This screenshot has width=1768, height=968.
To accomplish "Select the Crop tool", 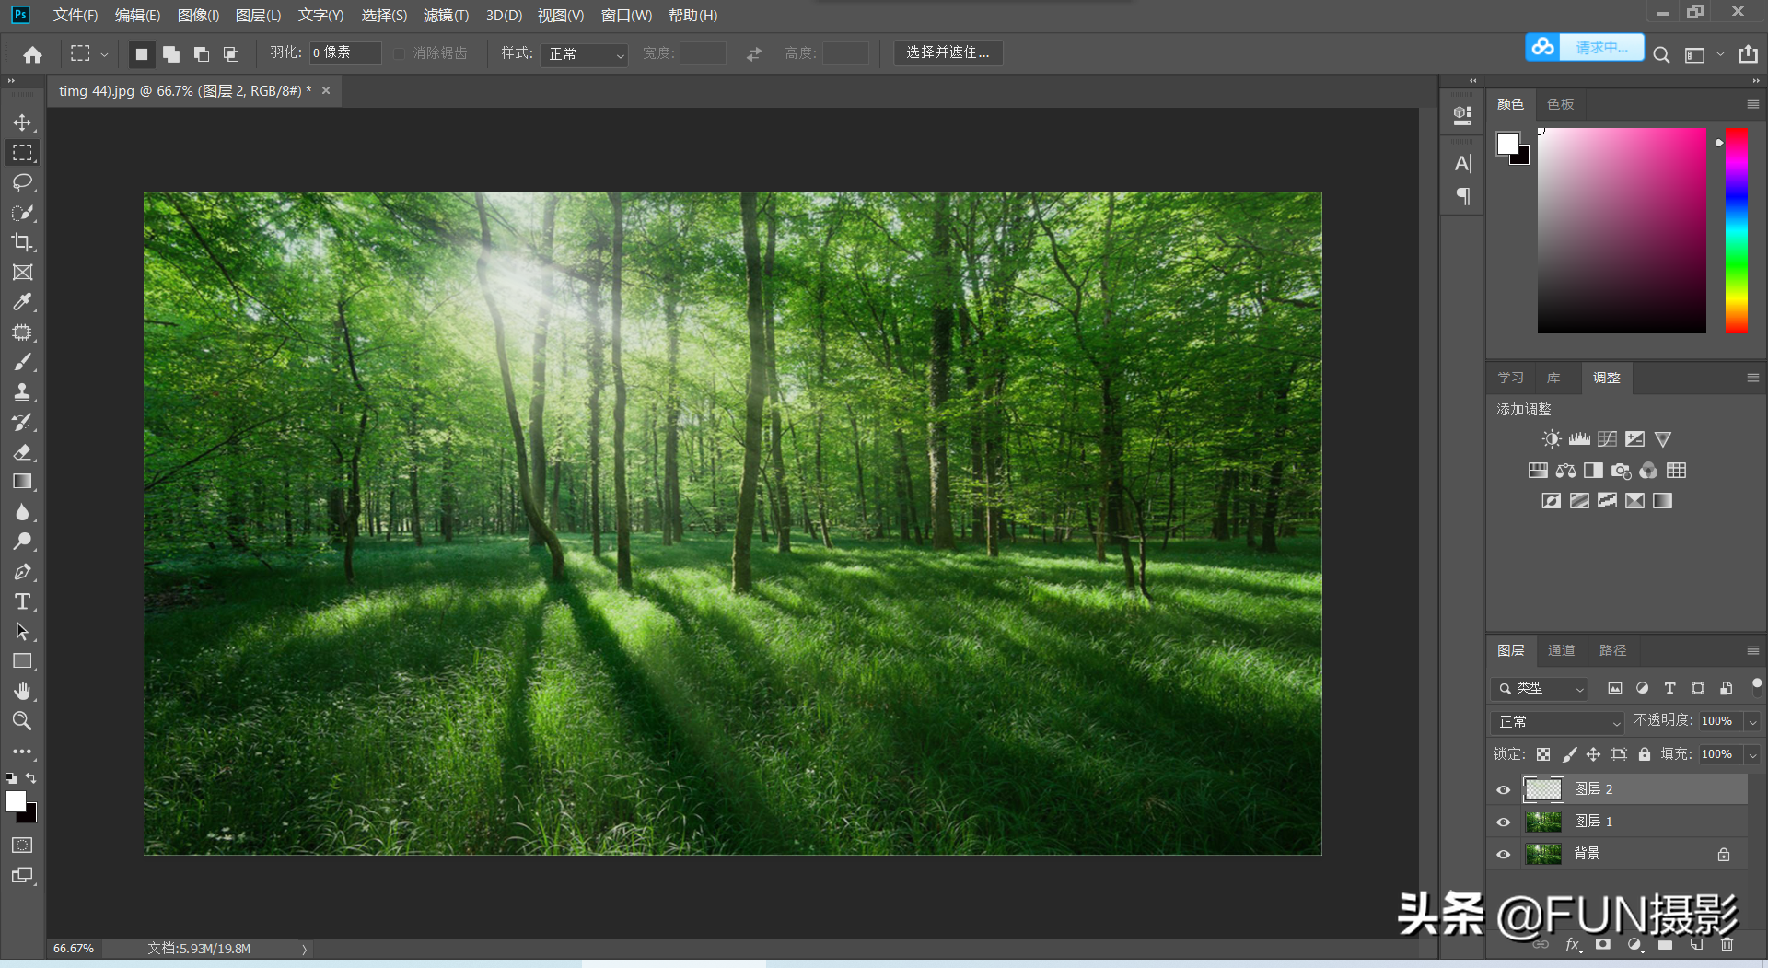I will pyautogui.click(x=22, y=242).
